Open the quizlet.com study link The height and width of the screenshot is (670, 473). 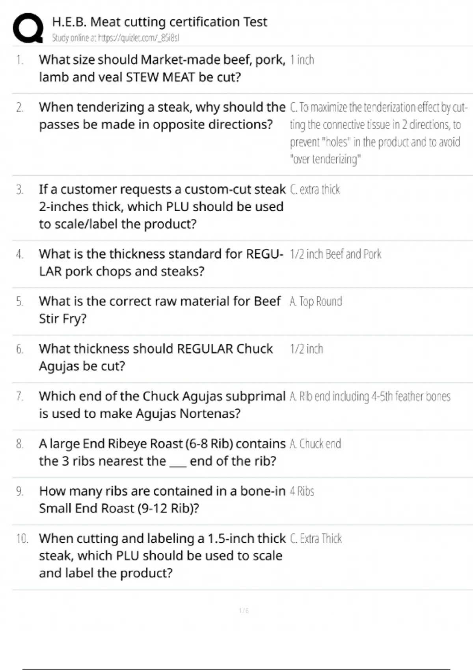[115, 38]
